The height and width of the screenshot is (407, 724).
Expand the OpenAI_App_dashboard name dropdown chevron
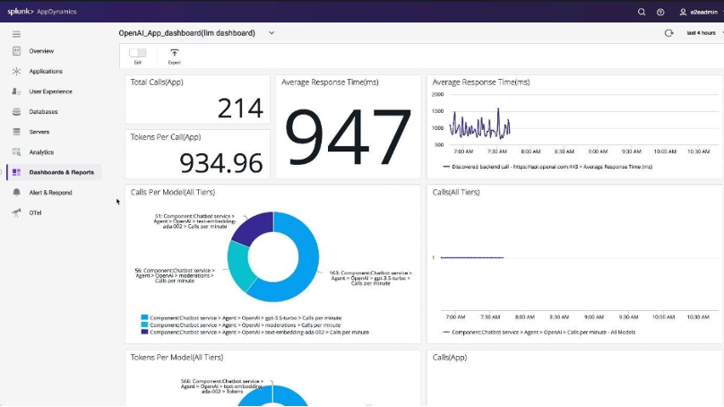pos(271,33)
